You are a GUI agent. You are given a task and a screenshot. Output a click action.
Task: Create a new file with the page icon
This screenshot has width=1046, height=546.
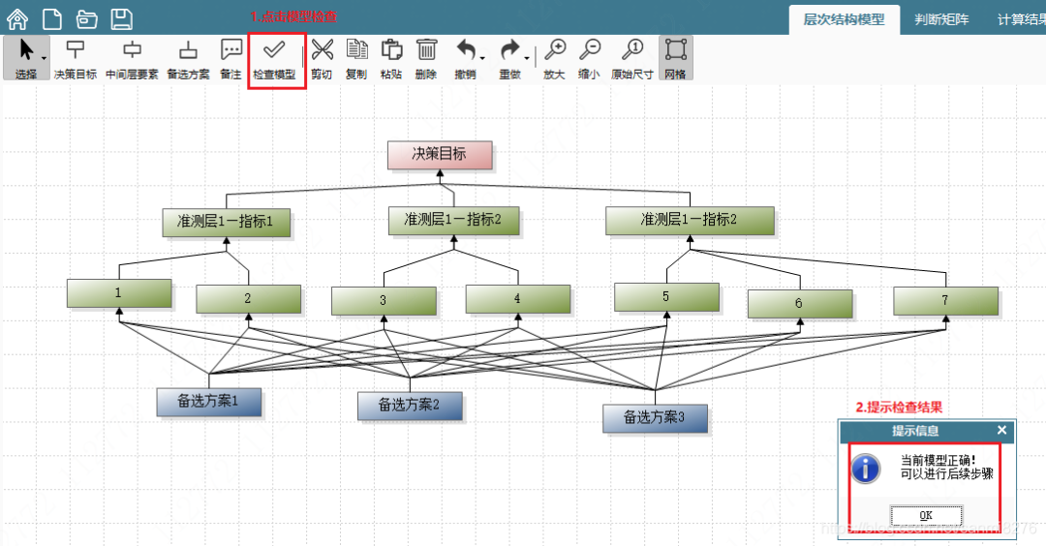52,18
